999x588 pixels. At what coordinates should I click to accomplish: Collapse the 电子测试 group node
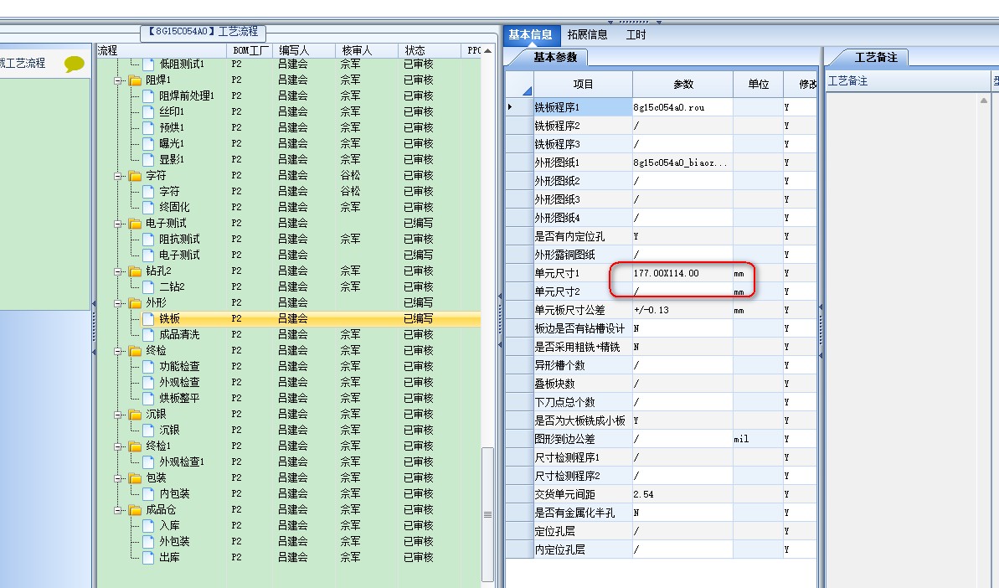118,224
